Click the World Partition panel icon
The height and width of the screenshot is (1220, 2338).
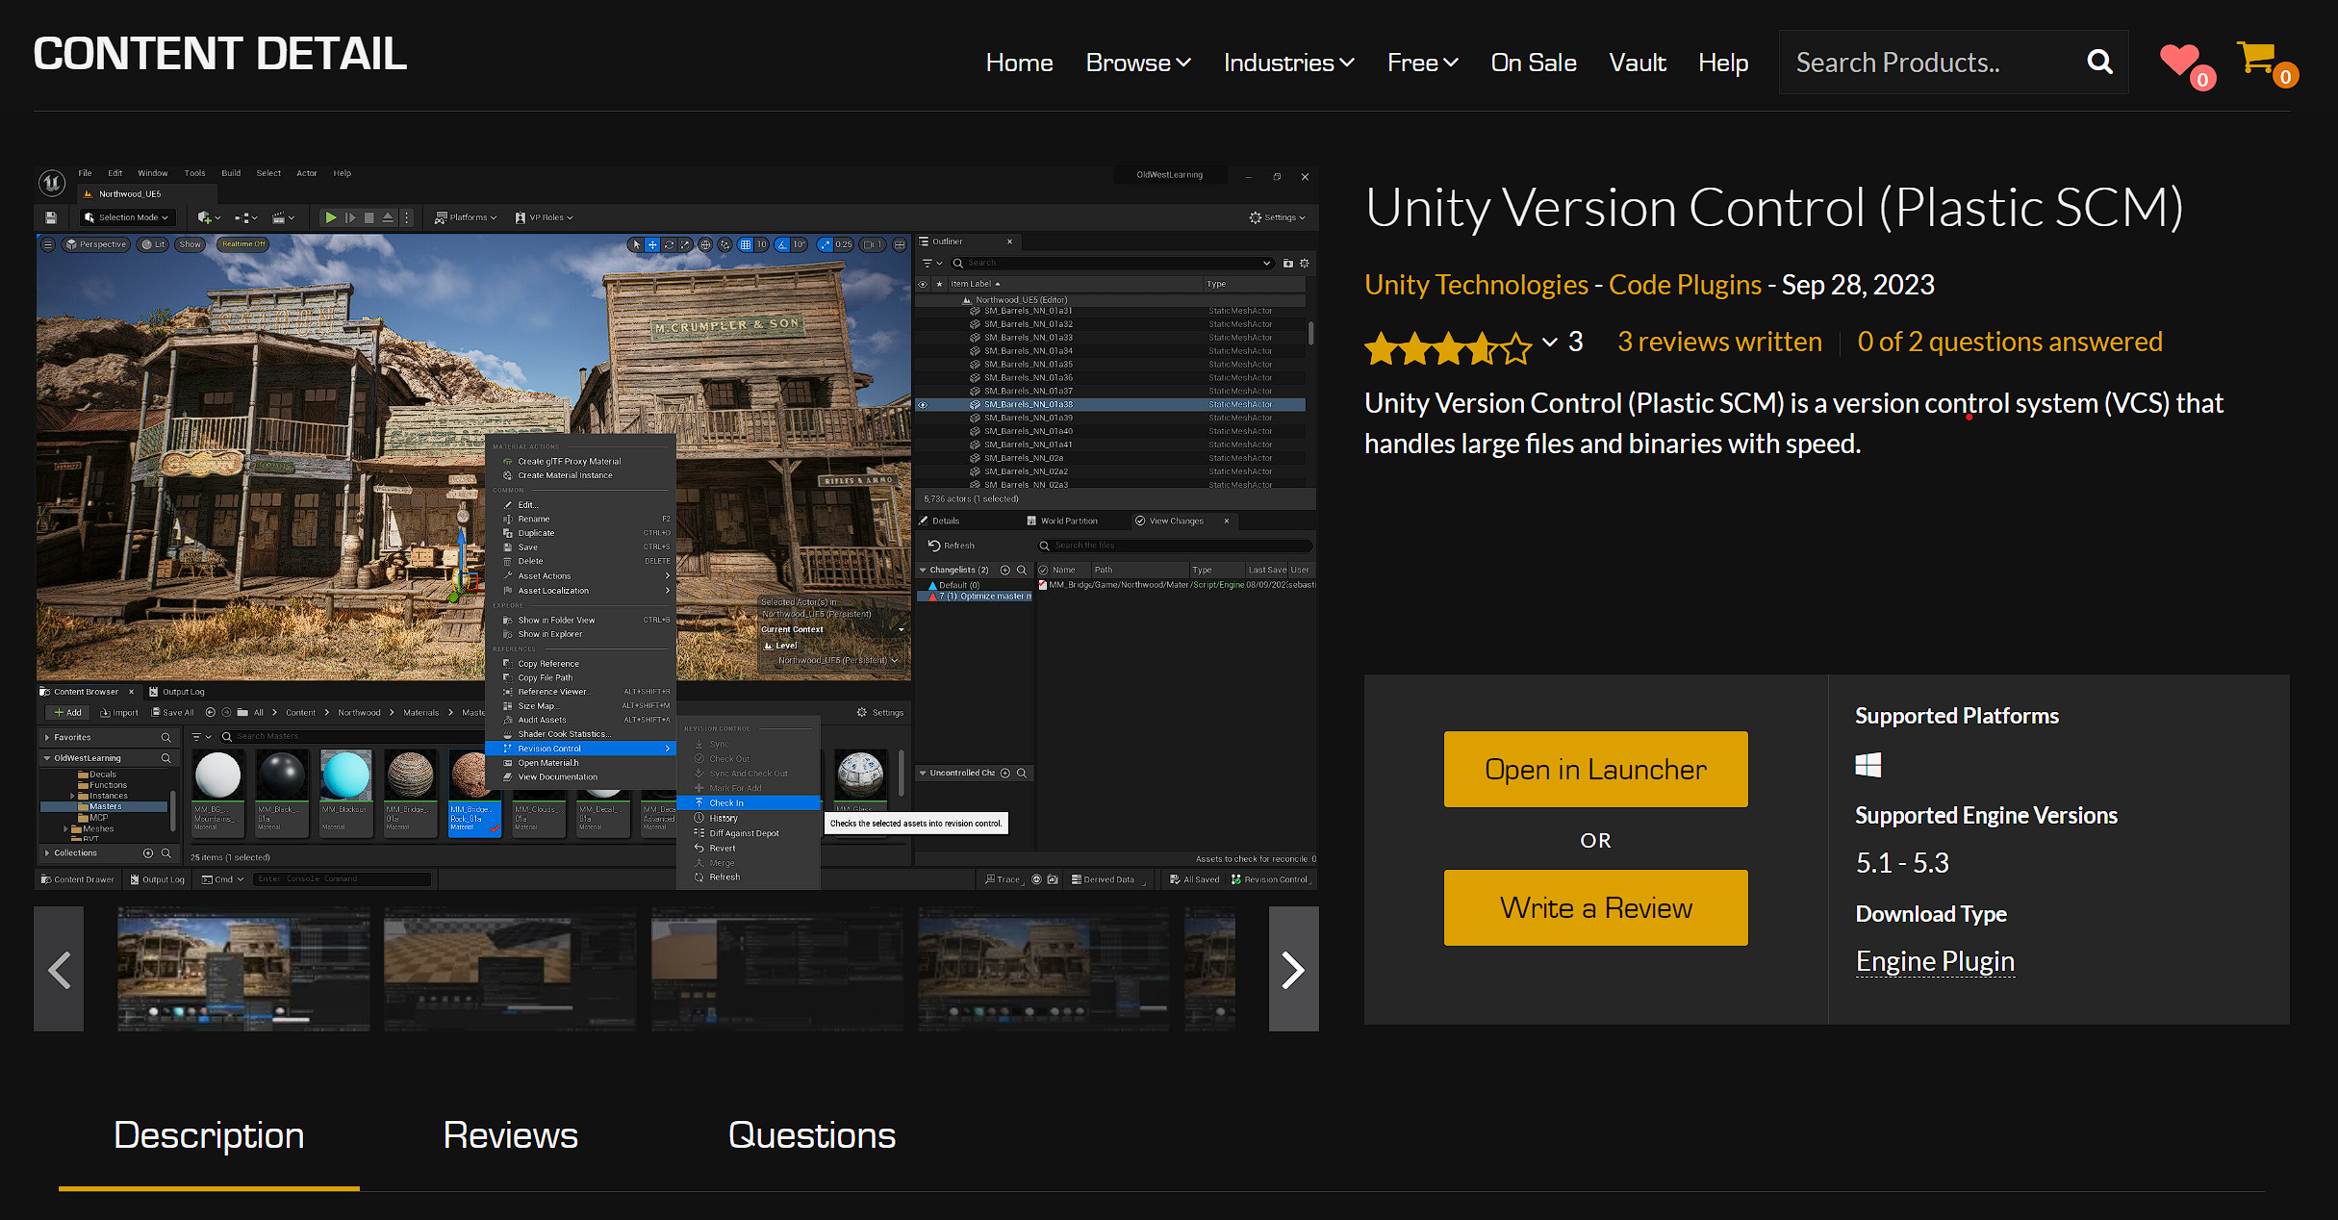[1031, 522]
